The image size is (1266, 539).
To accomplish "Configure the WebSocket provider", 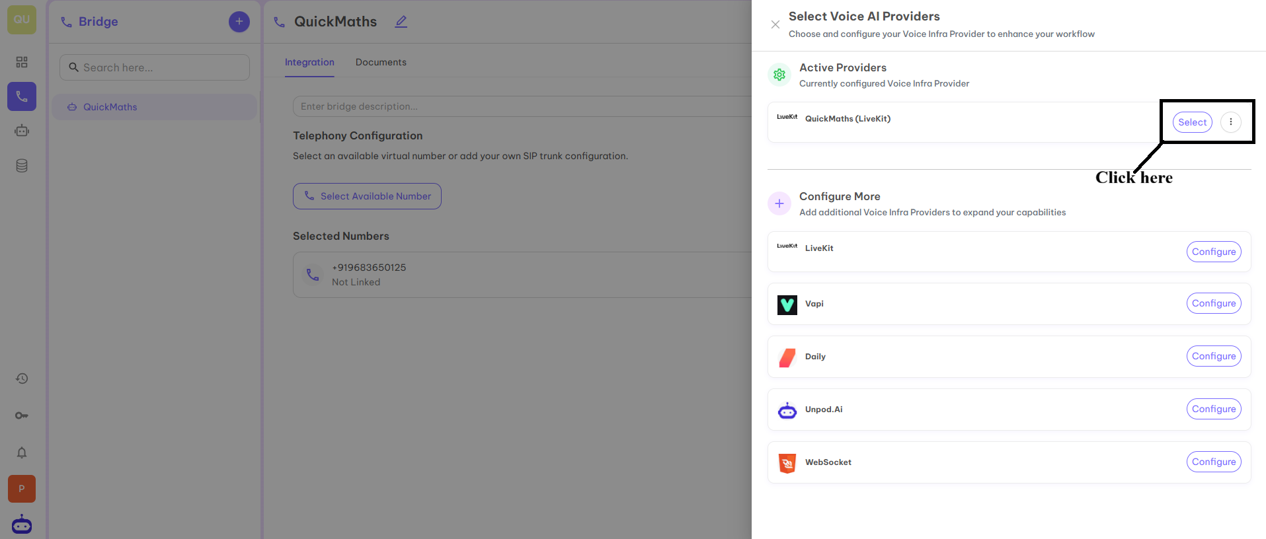I will pyautogui.click(x=1214, y=462).
